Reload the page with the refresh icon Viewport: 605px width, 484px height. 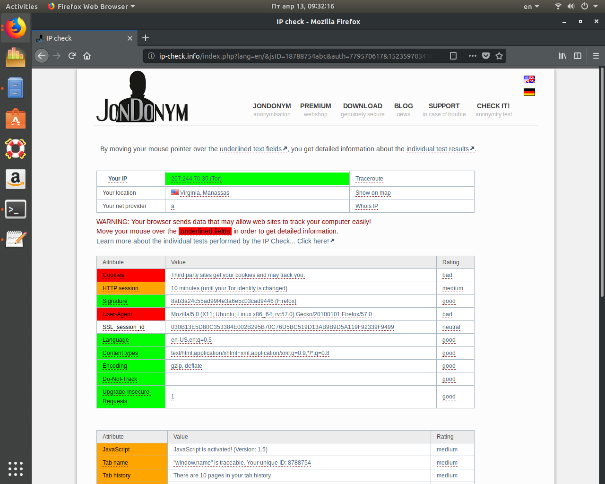tap(72, 55)
